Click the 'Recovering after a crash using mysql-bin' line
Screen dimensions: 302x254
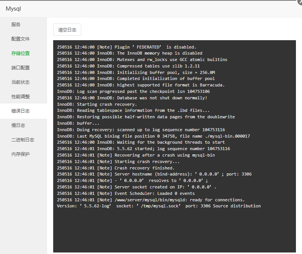point(136,155)
